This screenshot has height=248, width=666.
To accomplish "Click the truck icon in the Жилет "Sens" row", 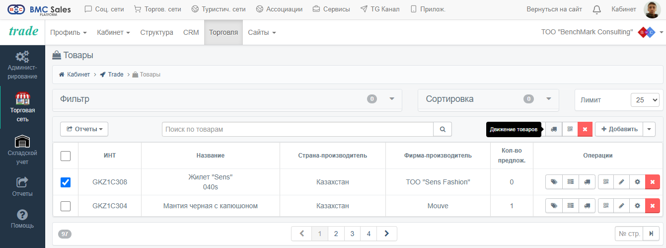I will point(587,182).
